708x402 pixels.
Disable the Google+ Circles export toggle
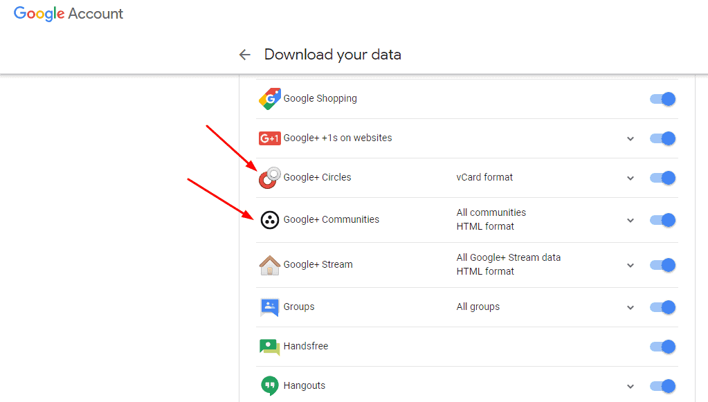click(662, 178)
